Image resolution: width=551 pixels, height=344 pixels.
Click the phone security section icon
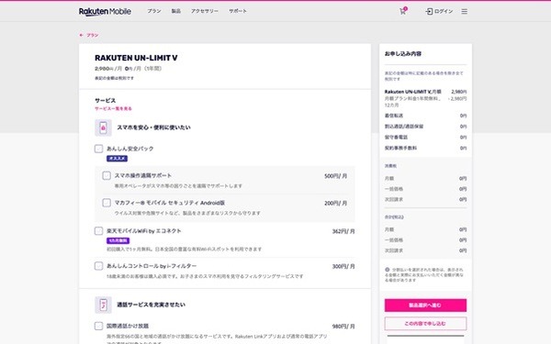click(103, 128)
